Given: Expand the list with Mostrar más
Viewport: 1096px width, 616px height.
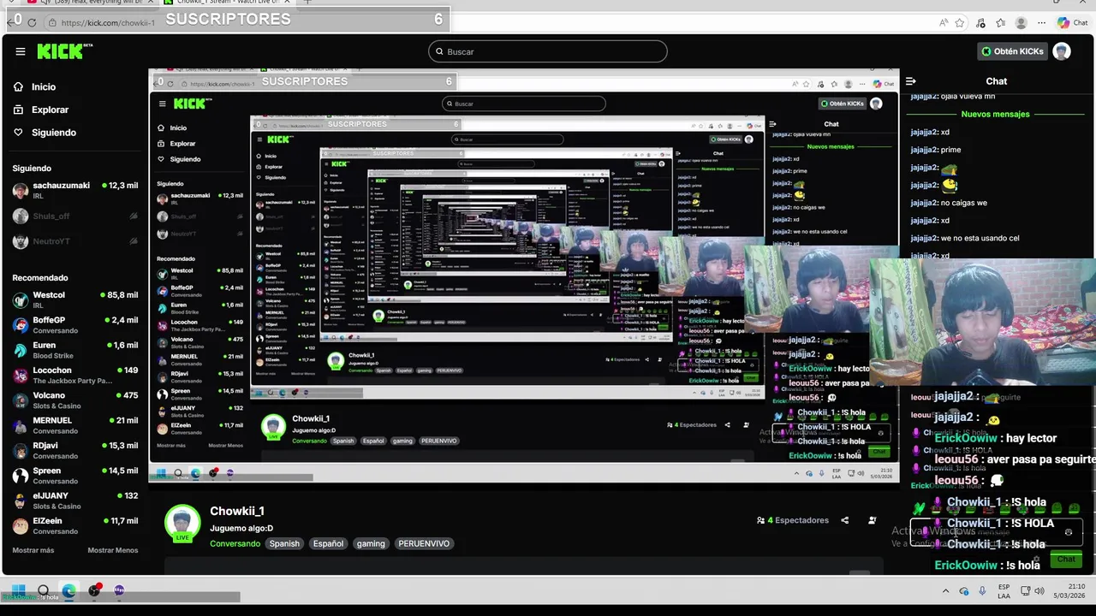Looking at the screenshot, I should click(x=33, y=550).
